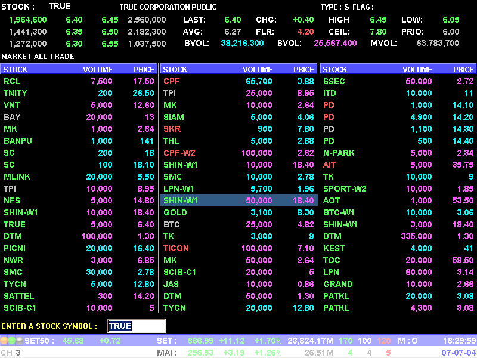
Task: Click the SPORT-W2 stock symbol
Action: point(345,189)
